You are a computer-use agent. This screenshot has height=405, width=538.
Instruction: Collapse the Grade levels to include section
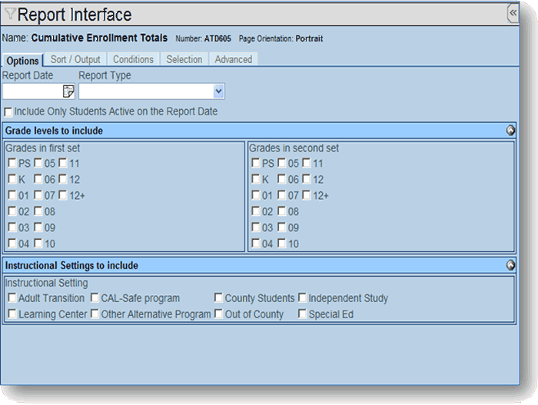pyautogui.click(x=510, y=131)
